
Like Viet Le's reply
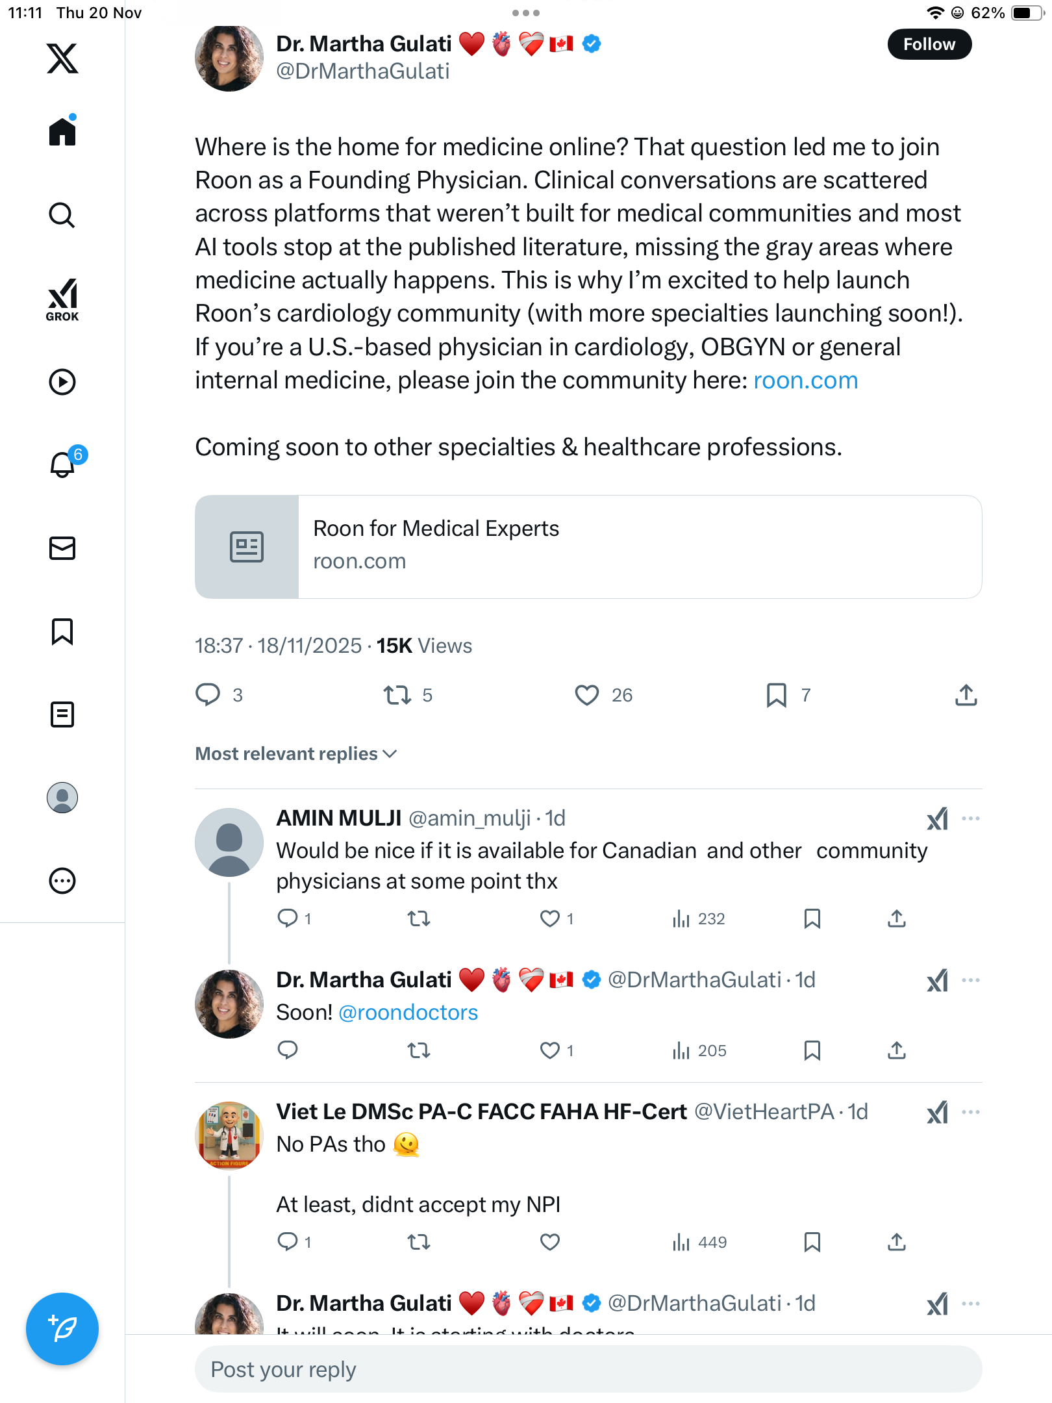click(550, 1242)
